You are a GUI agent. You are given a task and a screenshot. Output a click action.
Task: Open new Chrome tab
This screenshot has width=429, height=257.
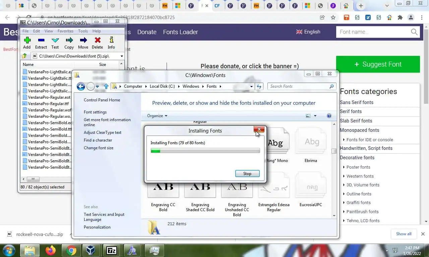coord(361,6)
